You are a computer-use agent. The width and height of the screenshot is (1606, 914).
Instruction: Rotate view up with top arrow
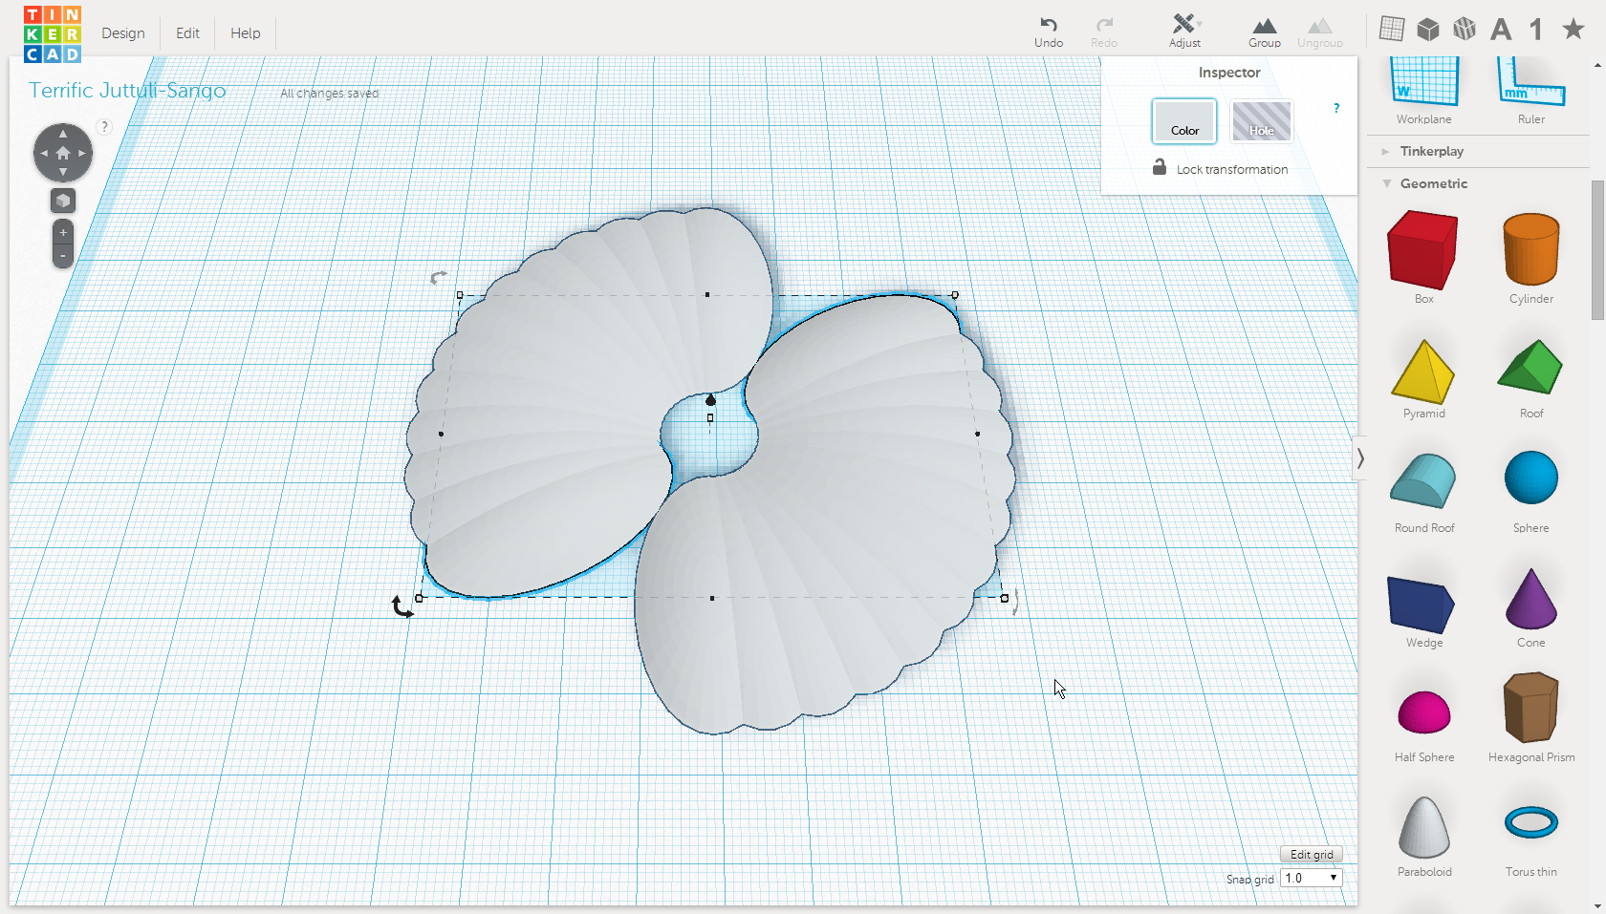point(63,134)
